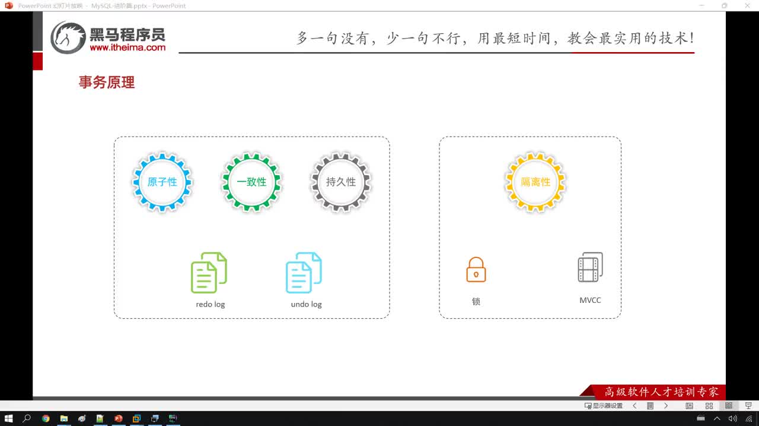Click the blue 原子性 gear
This screenshot has height=426, width=759.
(162, 182)
